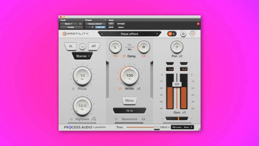Click the SAFE automation button
This screenshot has width=259, height=146.
pos(111,27)
